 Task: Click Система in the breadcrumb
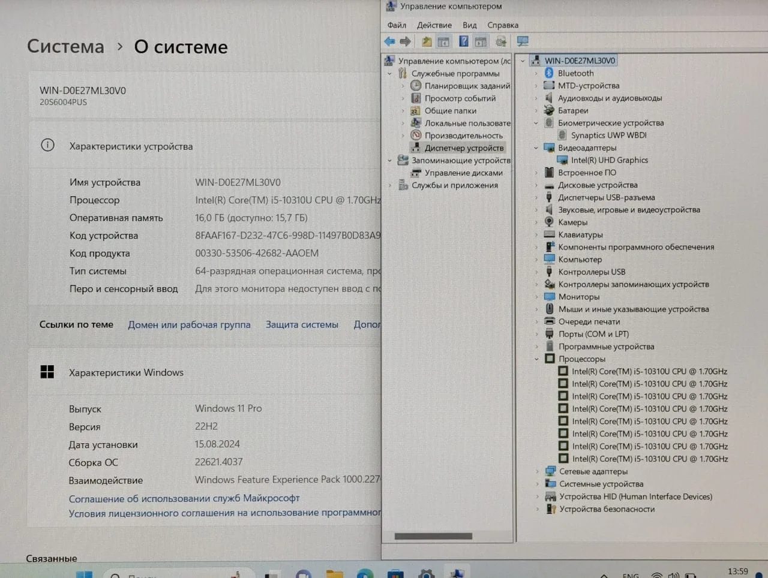(x=65, y=47)
